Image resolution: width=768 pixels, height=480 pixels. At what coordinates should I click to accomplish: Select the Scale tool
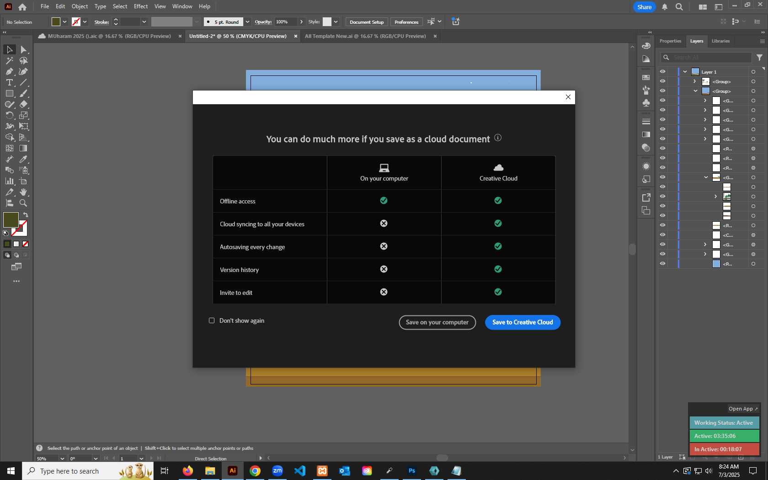click(x=24, y=115)
